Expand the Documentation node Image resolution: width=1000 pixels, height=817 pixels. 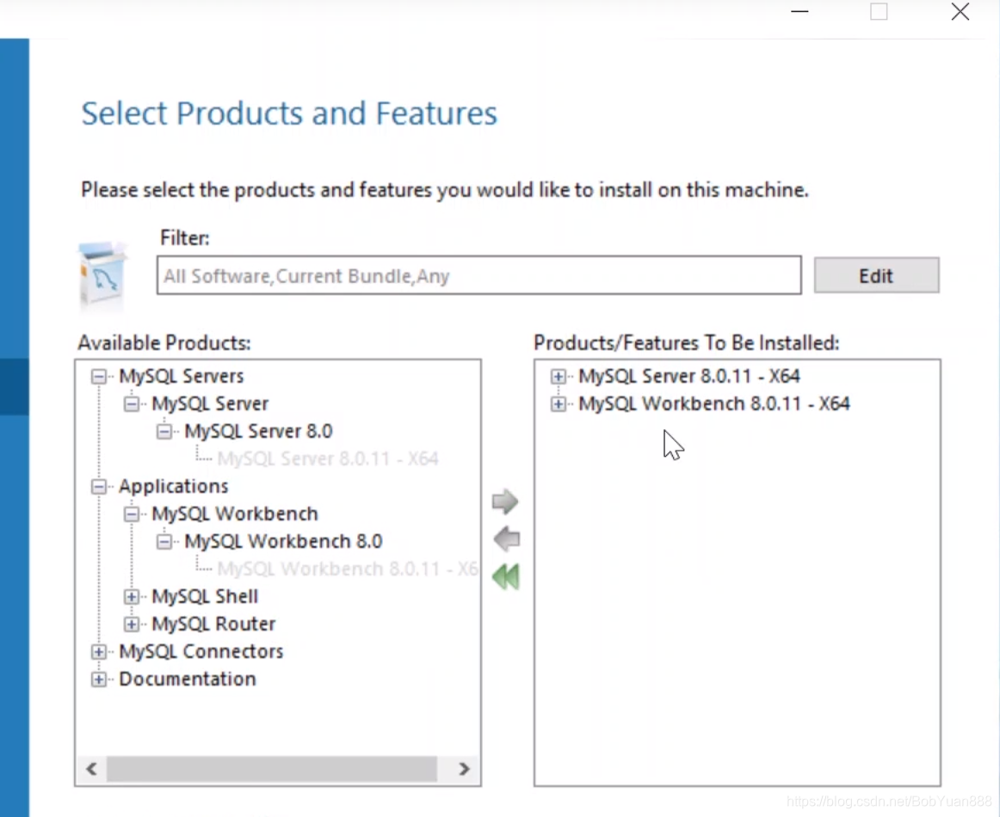tap(99, 679)
